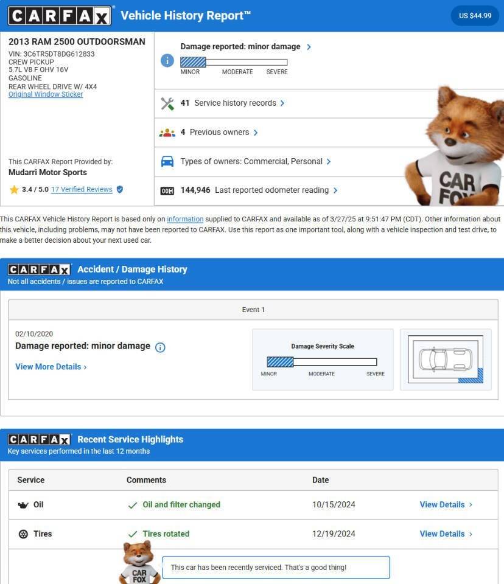Click the Date column header

[321, 480]
